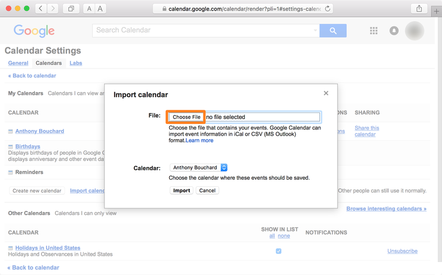442x275 pixels.
Task: Go forward using Safari's forward arrow
Action: (52, 9)
